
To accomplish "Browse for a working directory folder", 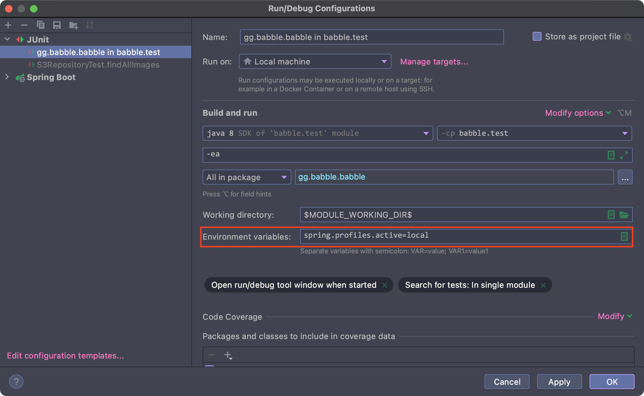I will click(x=624, y=215).
